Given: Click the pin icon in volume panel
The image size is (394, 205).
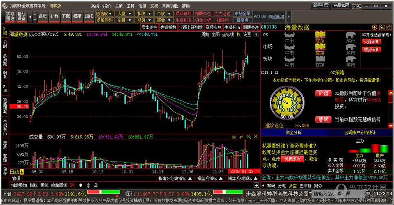Looking at the screenshot, I should (241, 137).
